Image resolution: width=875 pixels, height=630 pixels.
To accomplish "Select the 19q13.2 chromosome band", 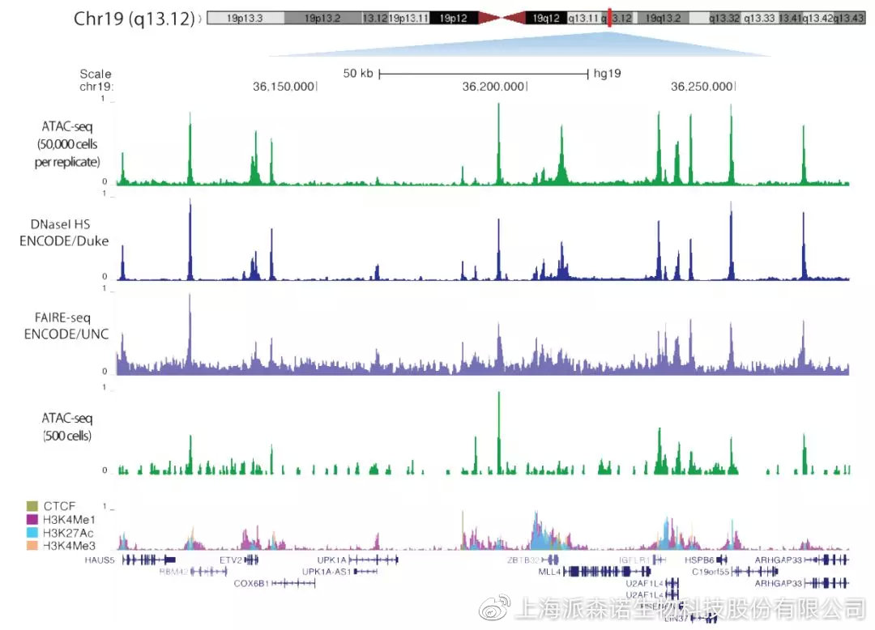I will pyautogui.click(x=664, y=18).
